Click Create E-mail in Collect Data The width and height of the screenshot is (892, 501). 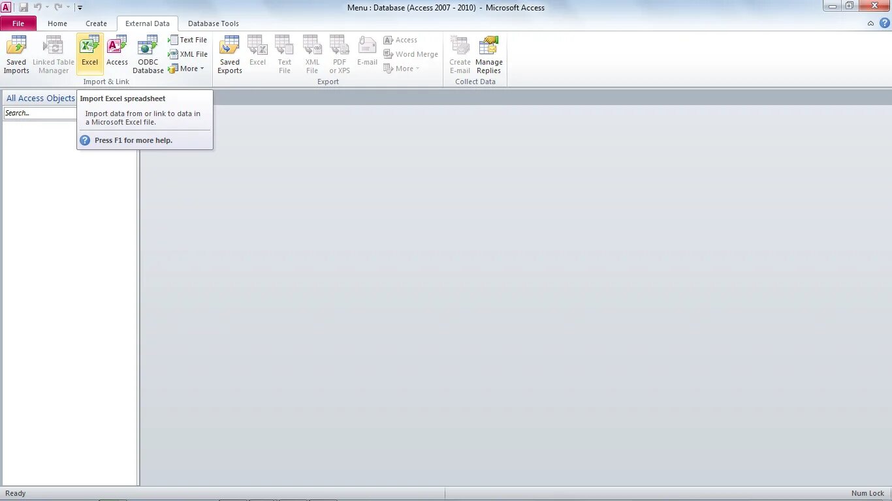pos(460,55)
